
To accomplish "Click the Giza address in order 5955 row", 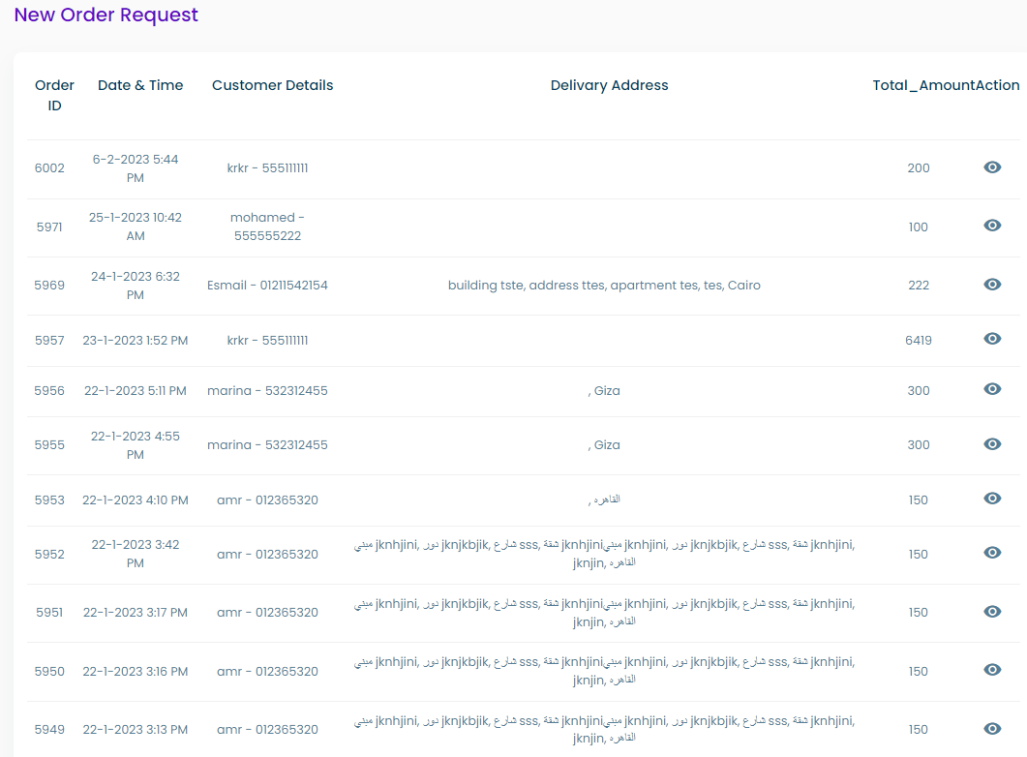I will (604, 445).
